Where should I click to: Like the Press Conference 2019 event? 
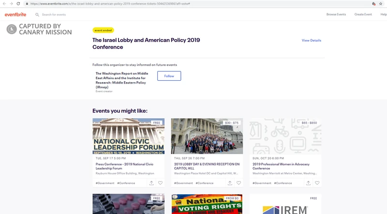pos(161,183)
